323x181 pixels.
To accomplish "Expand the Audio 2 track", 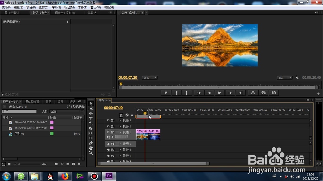I will (x=120, y=150).
